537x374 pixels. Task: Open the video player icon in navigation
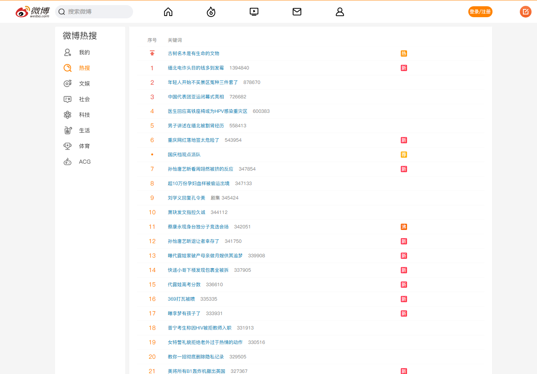(x=254, y=12)
